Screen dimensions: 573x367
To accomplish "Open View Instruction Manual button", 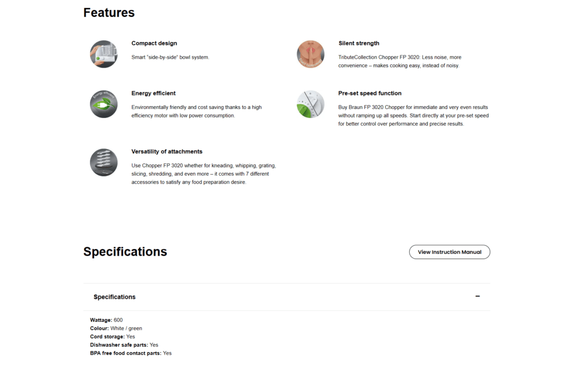I will click(449, 252).
